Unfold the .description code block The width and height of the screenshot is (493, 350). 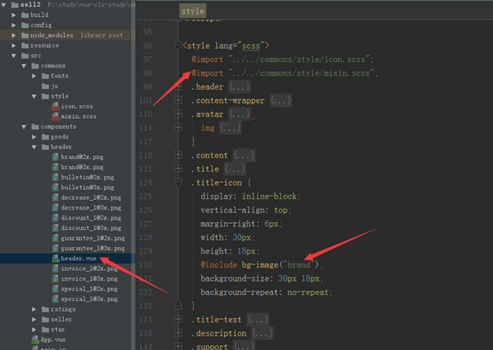pos(178,333)
